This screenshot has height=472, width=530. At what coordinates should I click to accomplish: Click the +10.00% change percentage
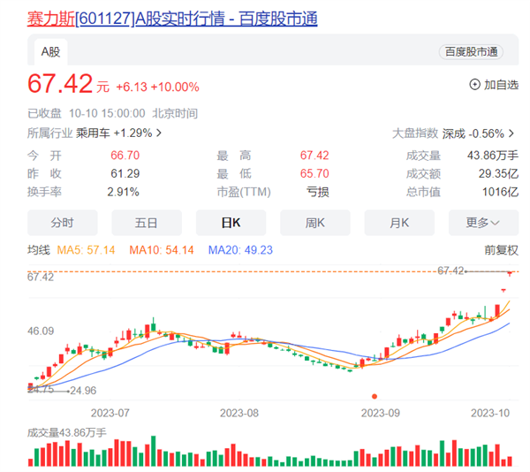click(x=175, y=87)
